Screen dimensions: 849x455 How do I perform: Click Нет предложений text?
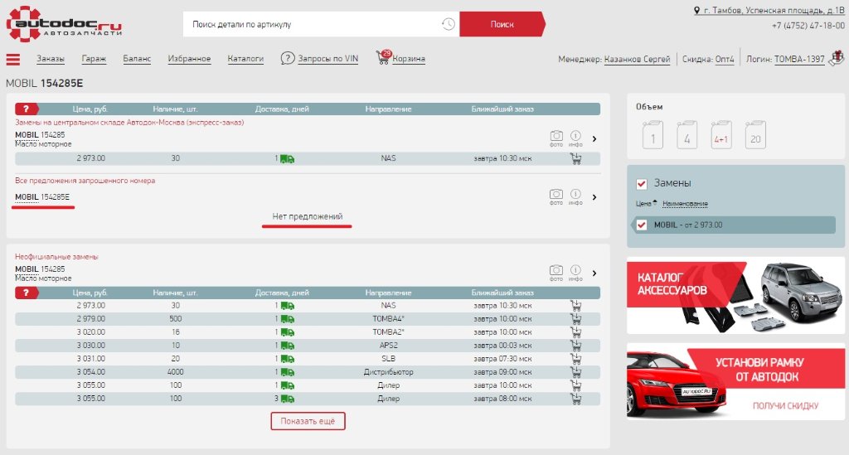[x=307, y=216]
